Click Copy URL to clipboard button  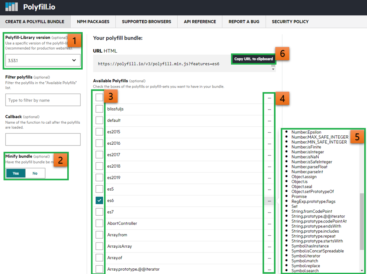[254, 59]
